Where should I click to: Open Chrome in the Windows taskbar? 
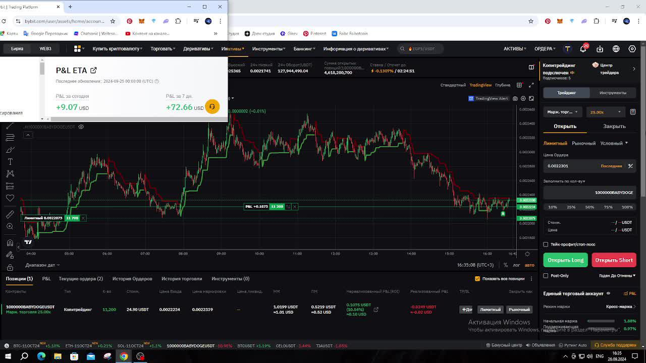coord(124,356)
